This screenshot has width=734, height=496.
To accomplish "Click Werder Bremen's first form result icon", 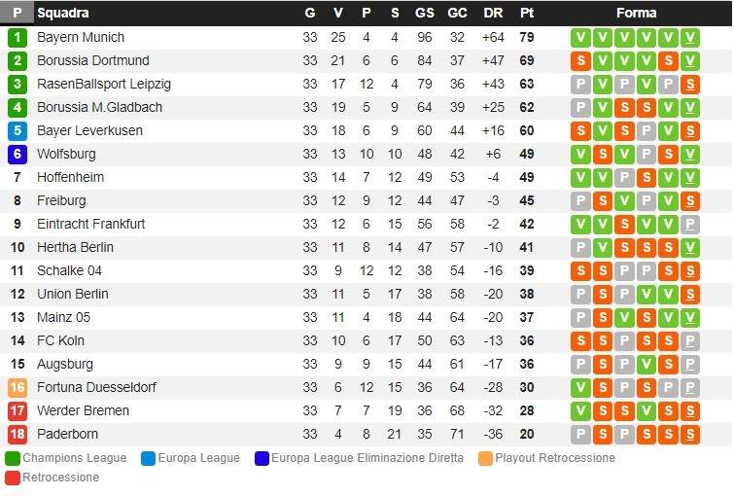I will click(x=580, y=411).
